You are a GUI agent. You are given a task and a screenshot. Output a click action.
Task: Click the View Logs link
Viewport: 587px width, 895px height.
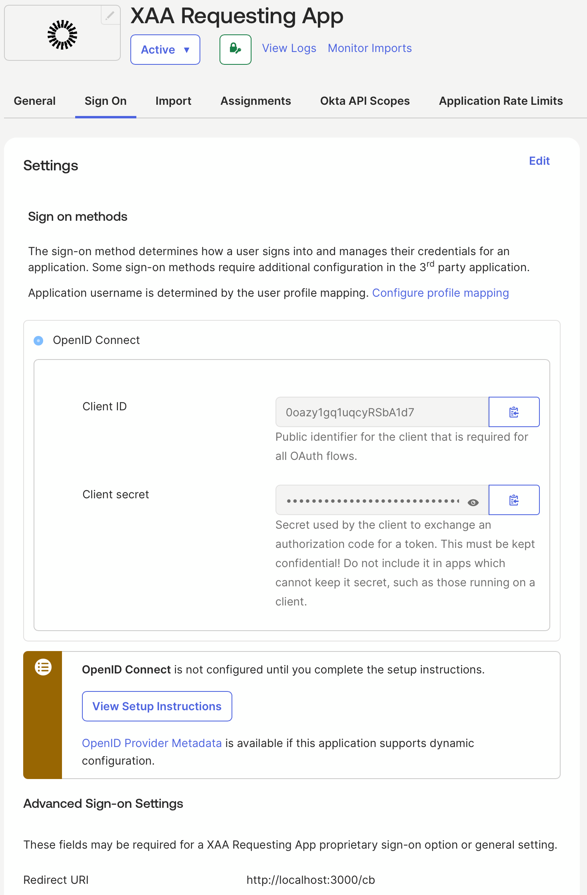[289, 48]
